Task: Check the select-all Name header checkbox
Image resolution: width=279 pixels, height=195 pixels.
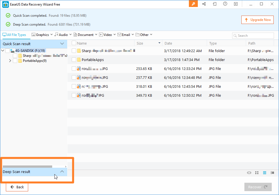Action: coord(74,43)
